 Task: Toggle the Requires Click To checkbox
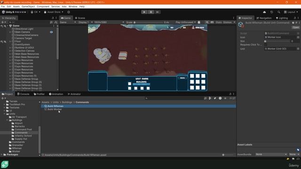pyautogui.click(x=265, y=45)
